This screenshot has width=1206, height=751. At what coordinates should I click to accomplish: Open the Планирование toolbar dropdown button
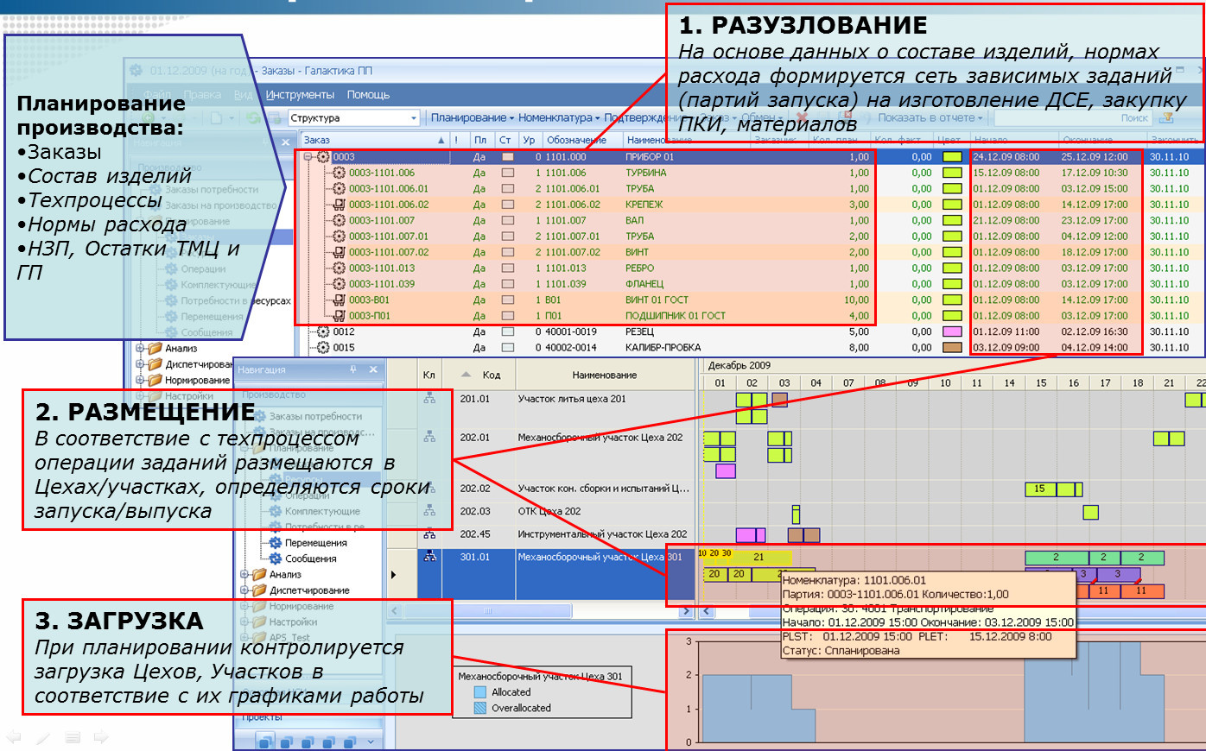tap(472, 118)
